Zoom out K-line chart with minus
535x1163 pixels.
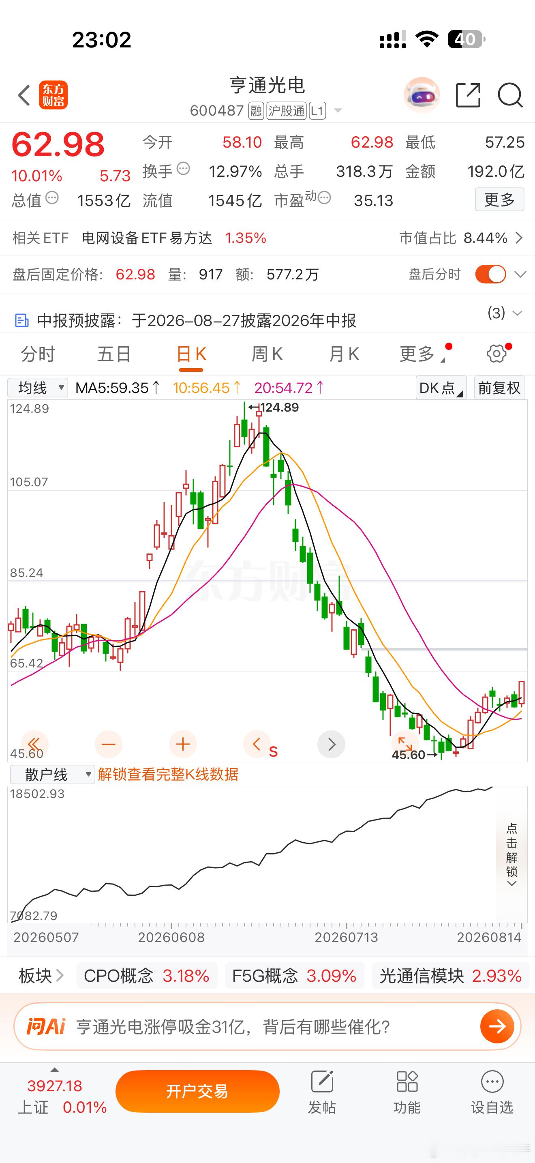(109, 744)
